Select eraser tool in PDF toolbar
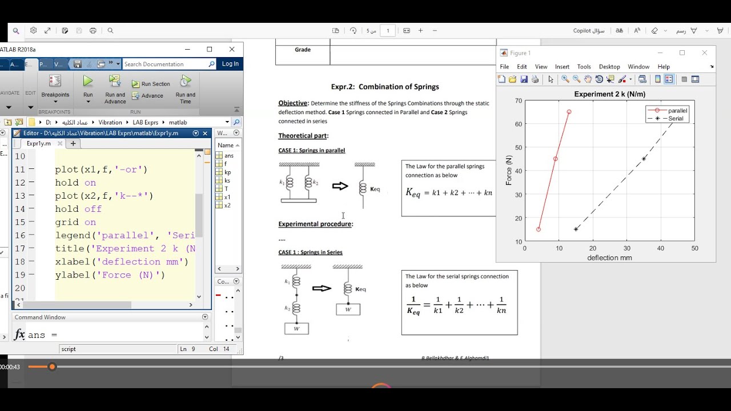Image resolution: width=731 pixels, height=411 pixels. click(x=654, y=31)
